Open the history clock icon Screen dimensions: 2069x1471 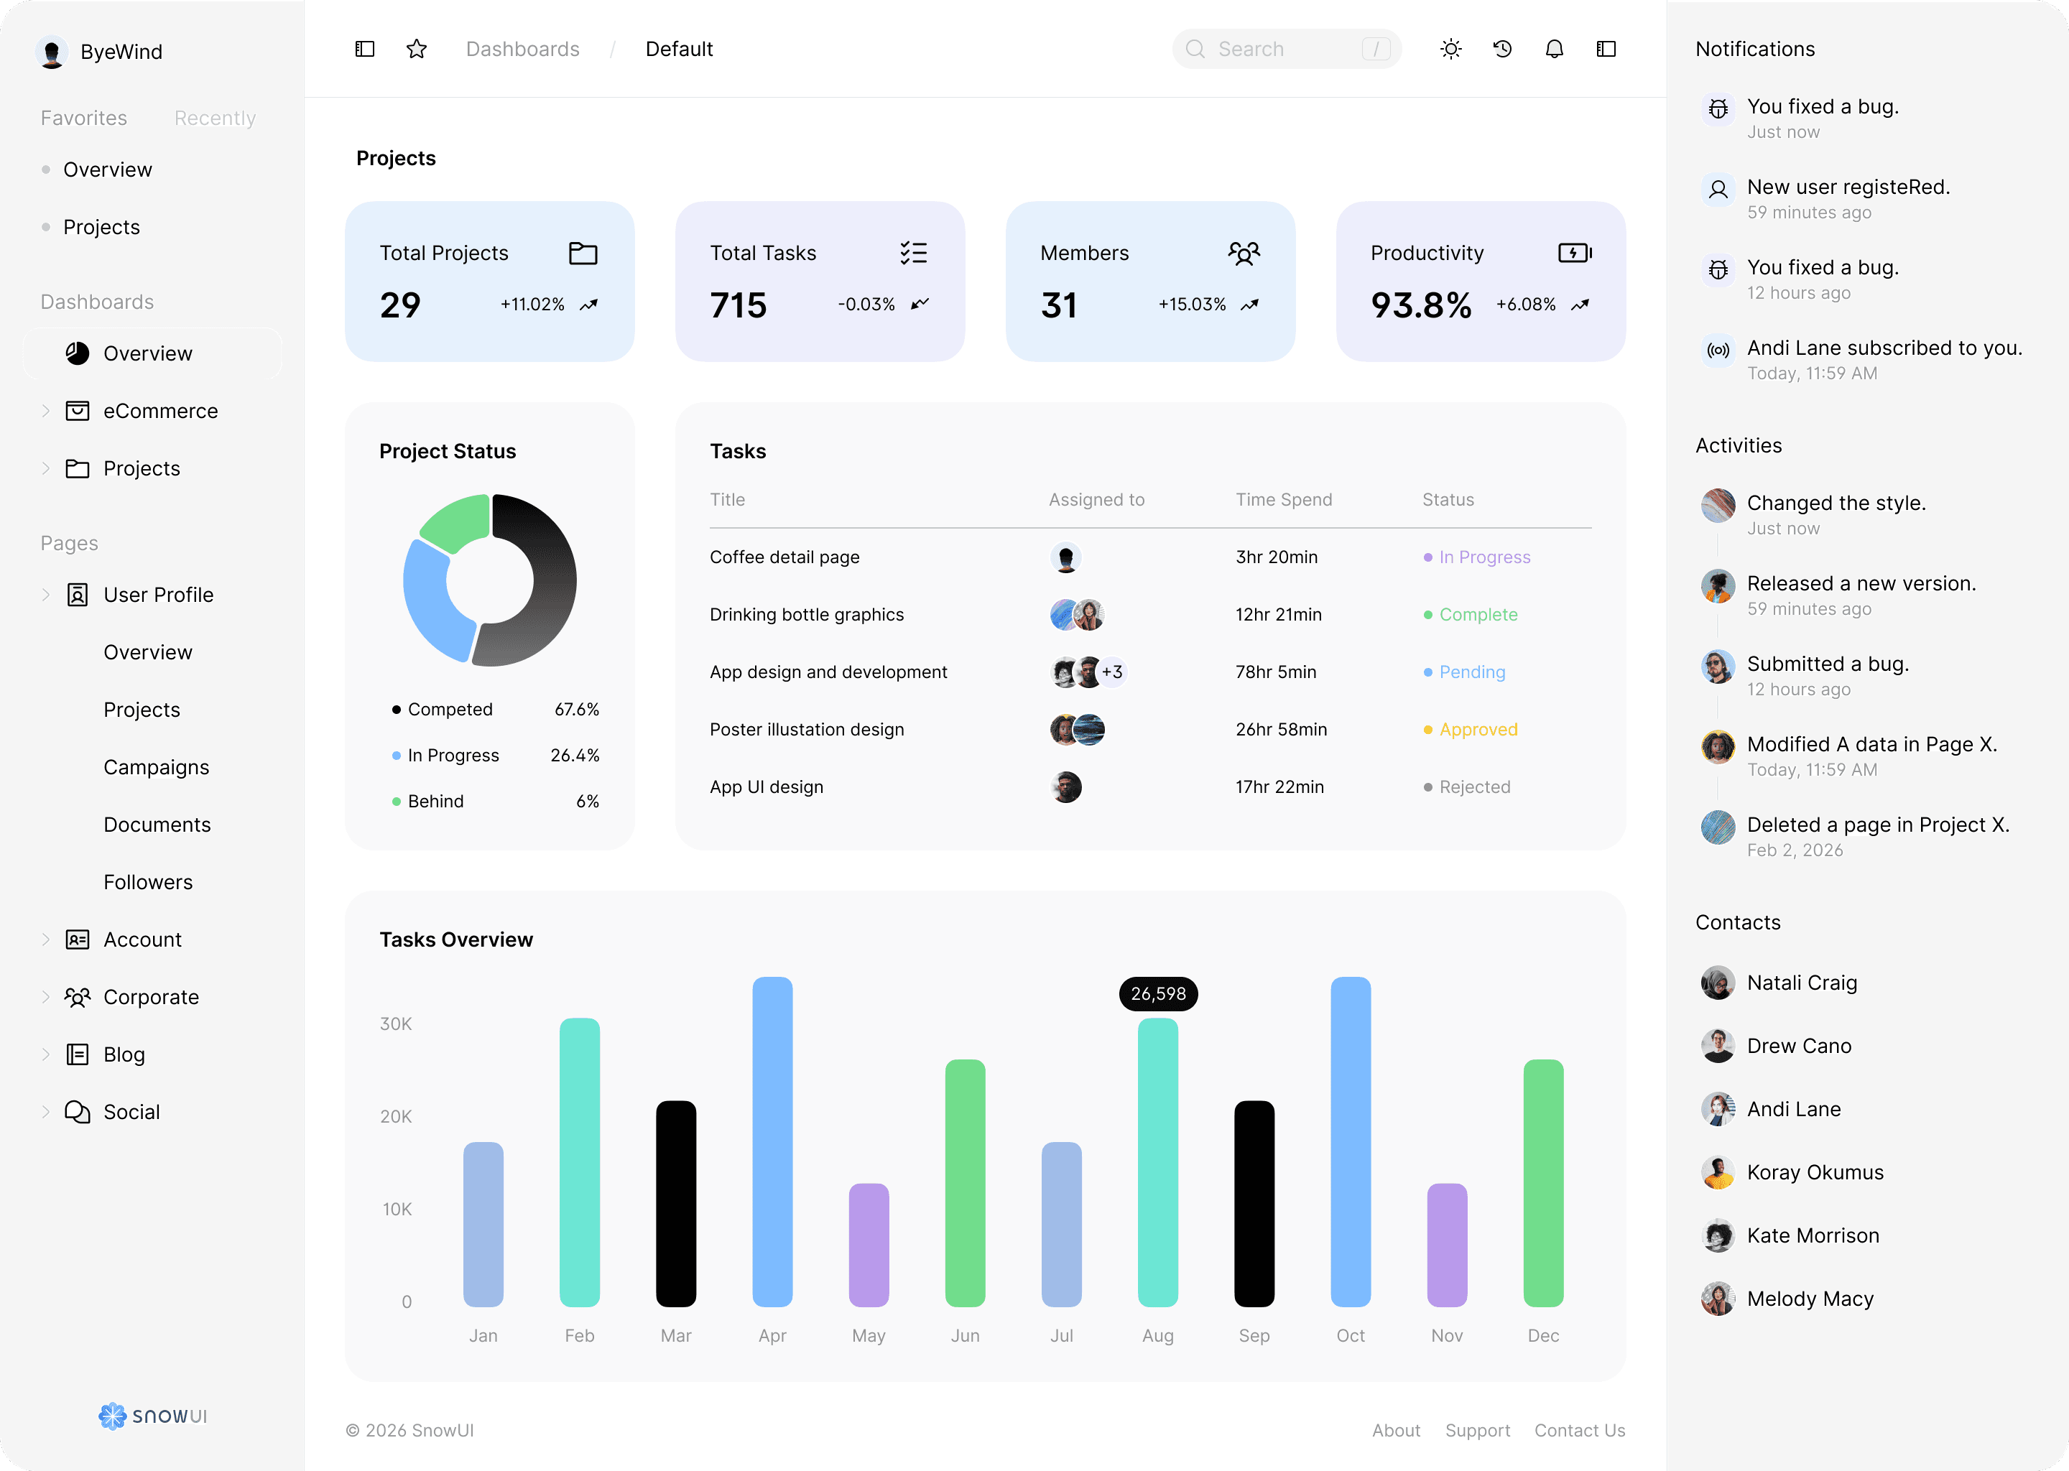[x=1503, y=49]
